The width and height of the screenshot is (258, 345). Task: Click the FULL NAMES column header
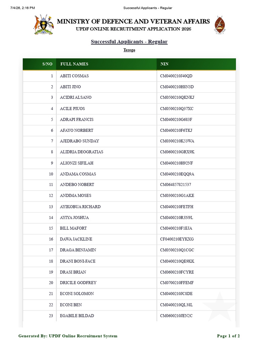click(x=74, y=64)
